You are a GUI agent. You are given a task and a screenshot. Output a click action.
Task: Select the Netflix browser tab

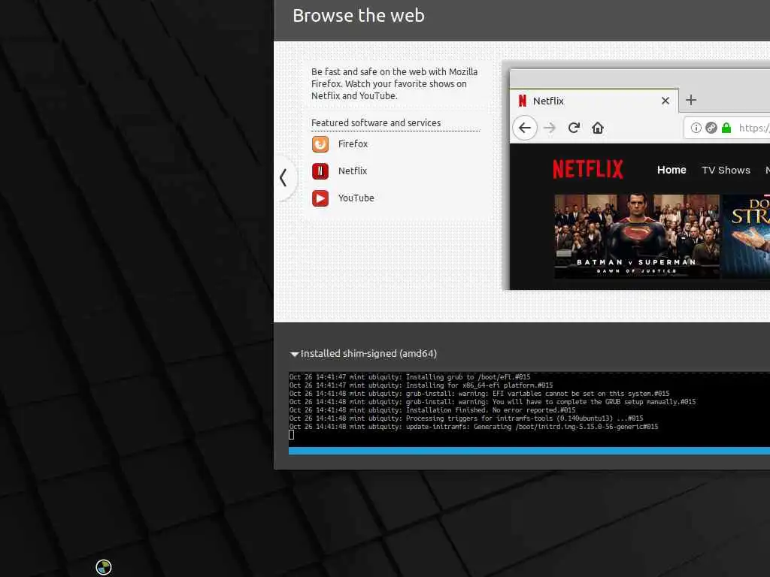594,101
